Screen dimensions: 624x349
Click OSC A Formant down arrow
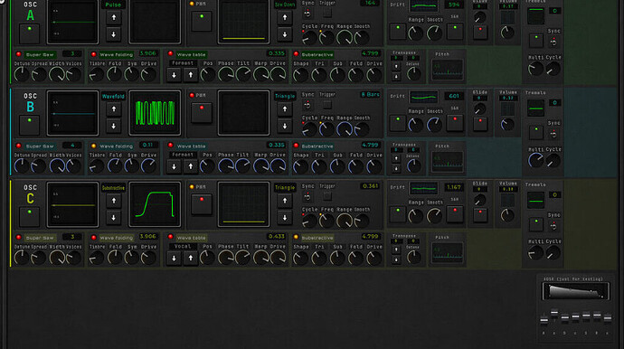click(174, 75)
